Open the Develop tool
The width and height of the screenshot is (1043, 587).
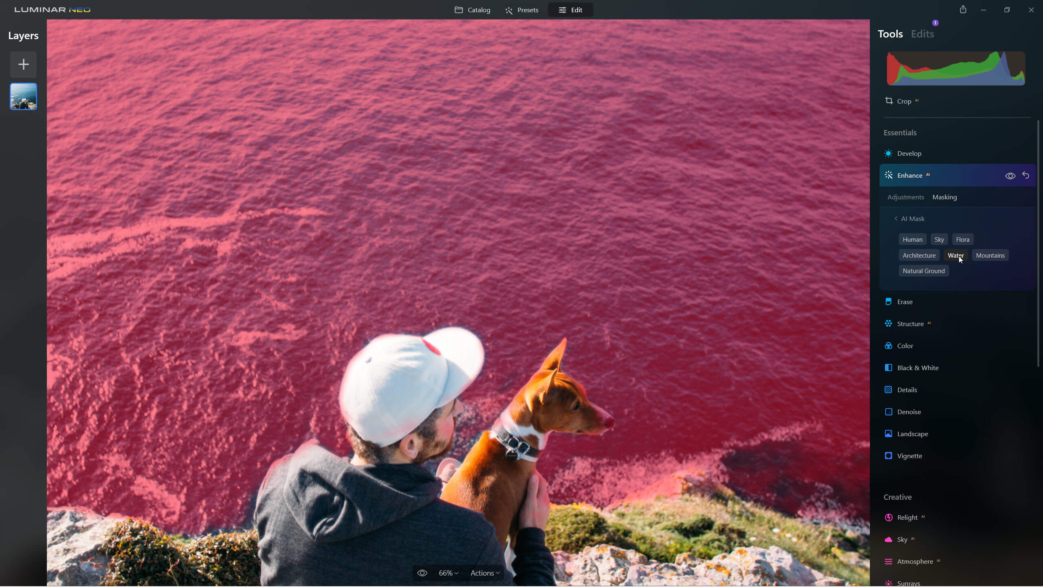tap(909, 153)
